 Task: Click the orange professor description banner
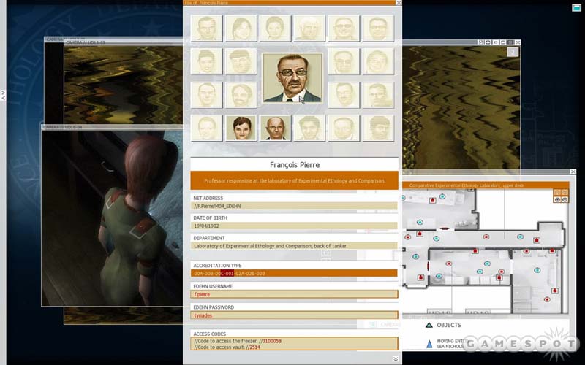[295, 180]
